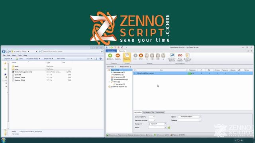This screenshot has width=255, height=143.
Task: Select the result folder
Action: (x=16, y=66)
